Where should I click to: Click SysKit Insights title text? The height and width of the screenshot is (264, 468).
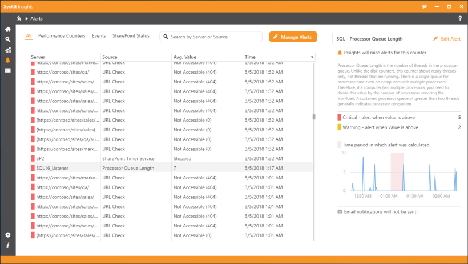click(18, 7)
